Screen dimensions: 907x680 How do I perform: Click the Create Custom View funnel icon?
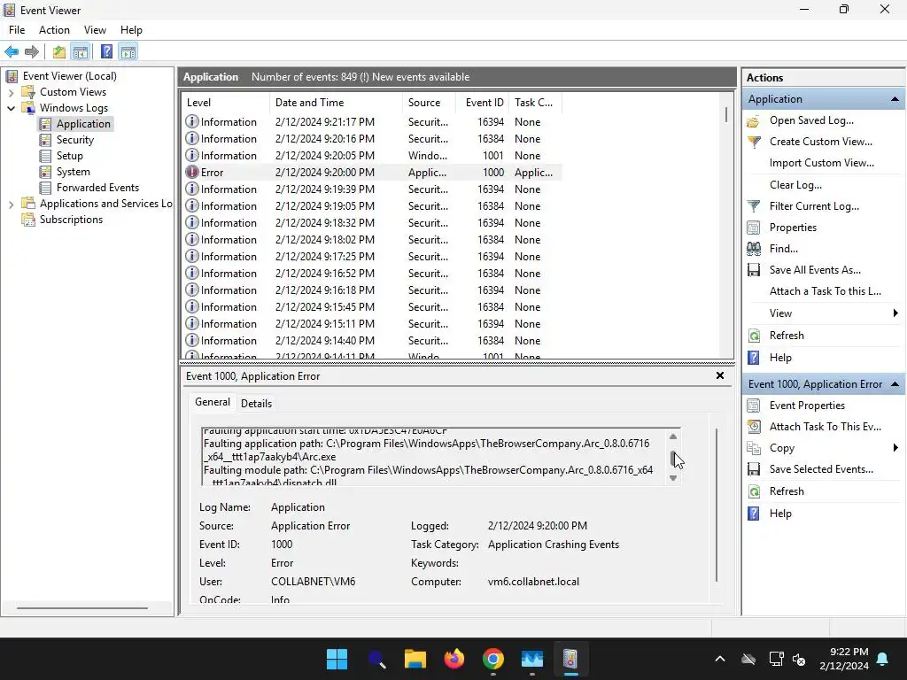[x=753, y=142]
